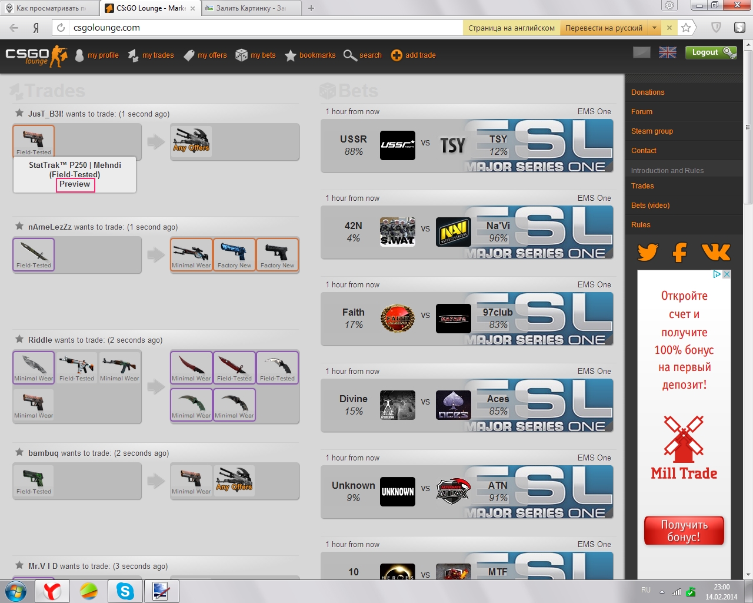Select Riddle's Minimal Wear karambit offered
The image size is (753, 603).
[34, 367]
